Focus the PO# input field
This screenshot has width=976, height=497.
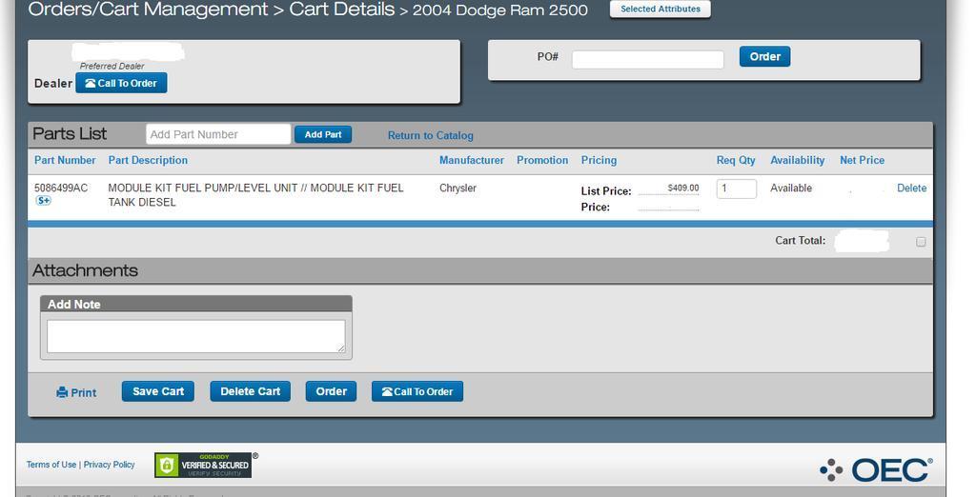coord(648,60)
